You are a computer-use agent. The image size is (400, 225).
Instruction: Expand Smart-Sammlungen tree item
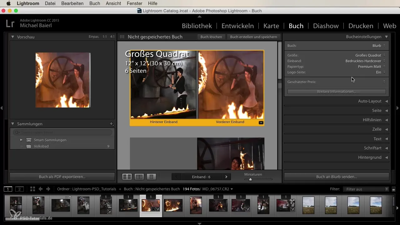tap(21, 140)
